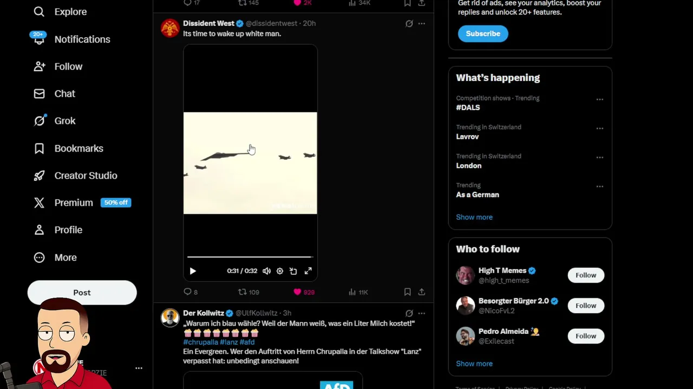Open Grok actions on Dissident West post
693x389 pixels.
coord(409,24)
